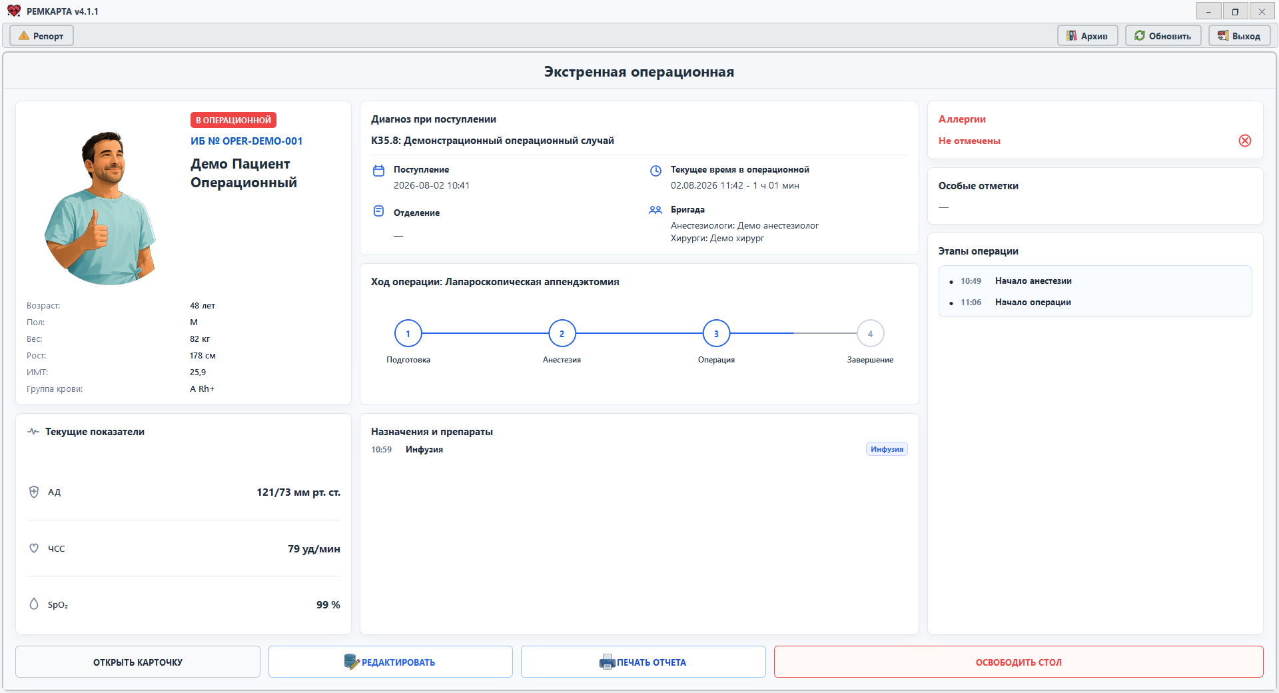Minimize the РЕМКАРТА window

click(1208, 11)
